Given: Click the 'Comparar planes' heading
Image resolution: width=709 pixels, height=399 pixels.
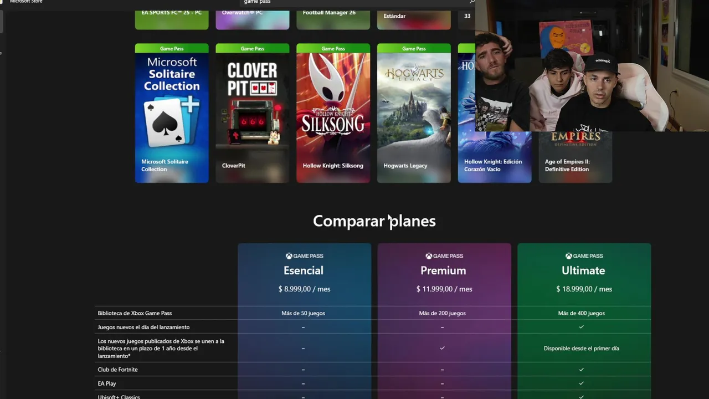Looking at the screenshot, I should point(374,221).
